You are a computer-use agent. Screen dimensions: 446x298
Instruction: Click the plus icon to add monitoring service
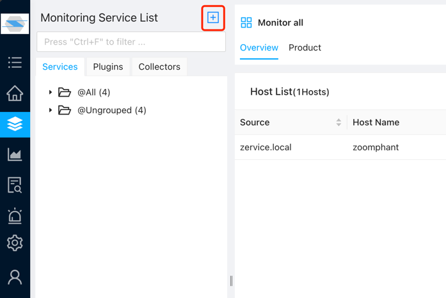tap(213, 18)
